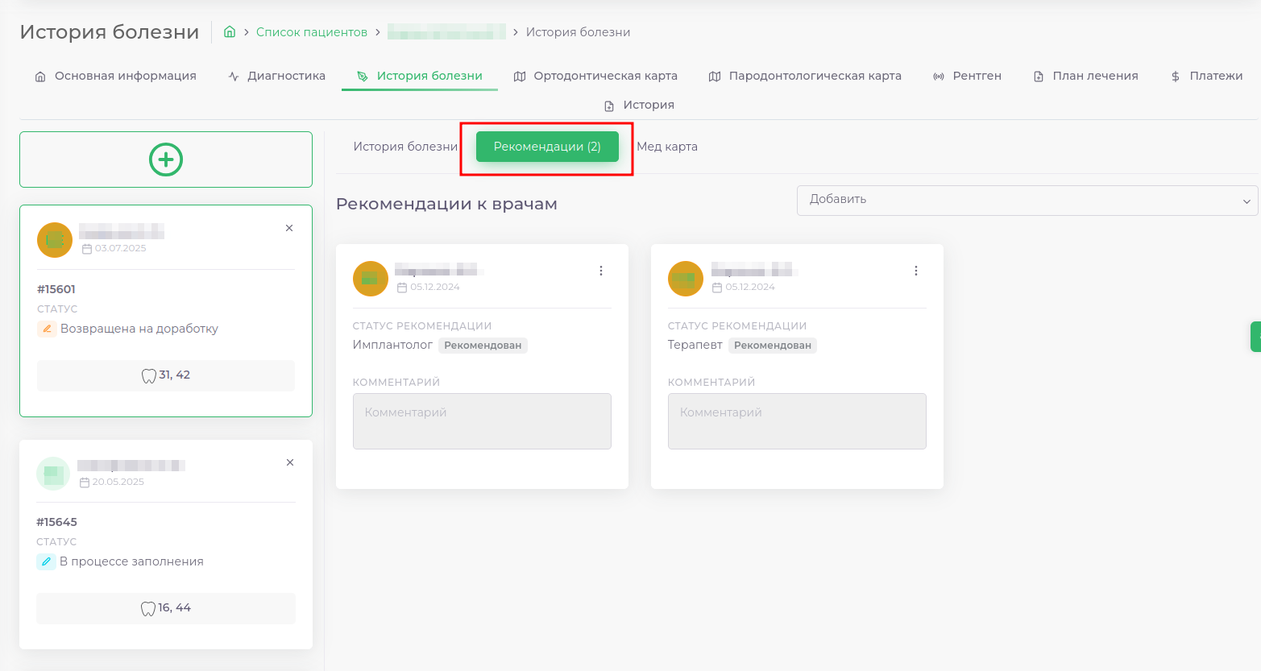The image size is (1261, 671).
Task: Open the Ортодонтическая карта tab
Action: (595, 76)
